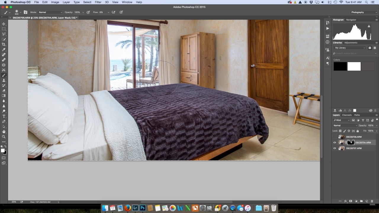The image size is (379, 213).
Task: Select the Crop tool
Action: click(x=4, y=44)
